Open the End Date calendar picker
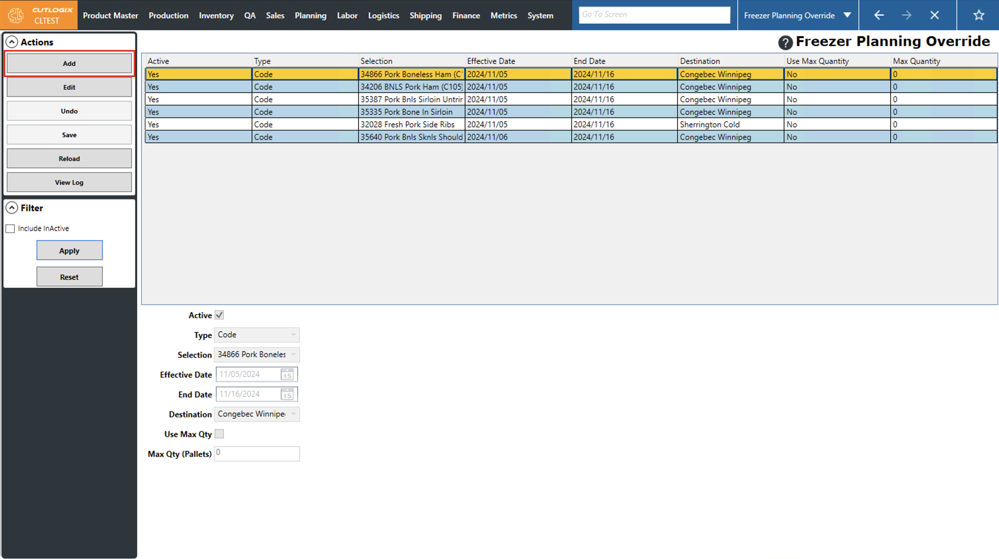999x559 pixels. [287, 394]
